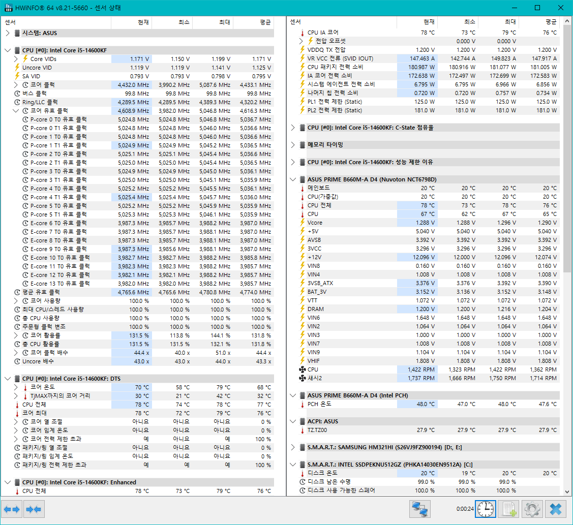Click the thermometer icon beside 코어 최대
The image size is (573, 525).
tap(17, 413)
